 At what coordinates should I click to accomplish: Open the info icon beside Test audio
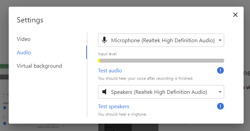click(220, 70)
